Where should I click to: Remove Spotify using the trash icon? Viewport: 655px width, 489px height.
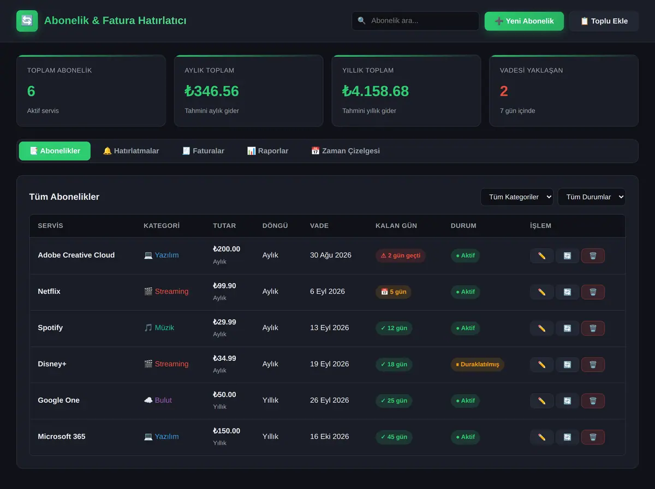(x=593, y=328)
